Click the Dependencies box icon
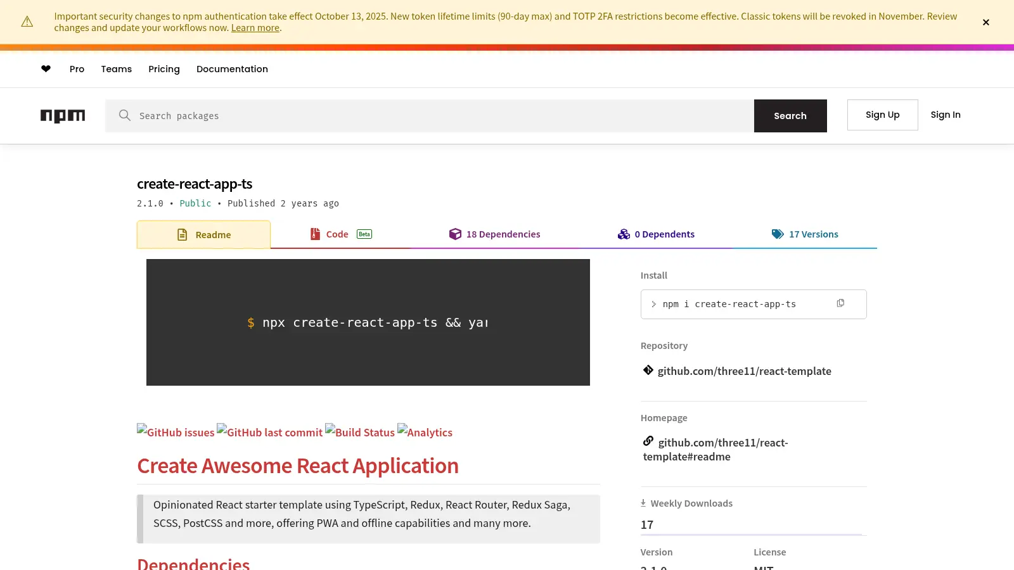1014x570 pixels. coord(455,234)
